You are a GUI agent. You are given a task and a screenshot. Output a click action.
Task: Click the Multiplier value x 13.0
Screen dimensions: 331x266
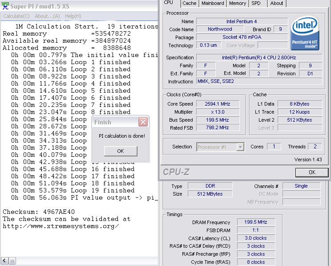[218, 112]
